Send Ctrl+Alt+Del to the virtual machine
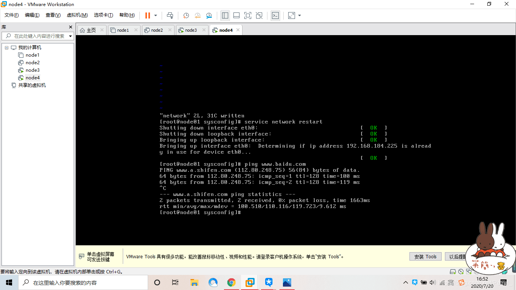Viewport: 516px width, 290px height. 170,15
